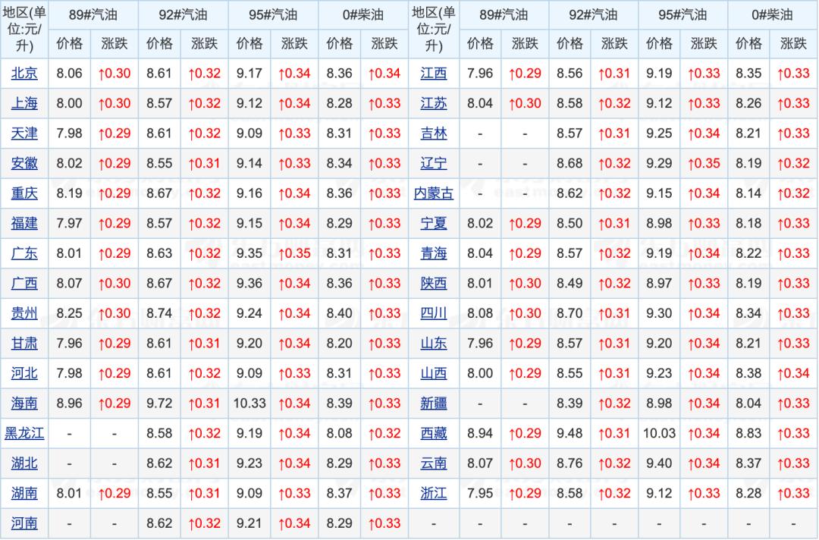Select 辽宁 92# price 8.68

pos(570,164)
